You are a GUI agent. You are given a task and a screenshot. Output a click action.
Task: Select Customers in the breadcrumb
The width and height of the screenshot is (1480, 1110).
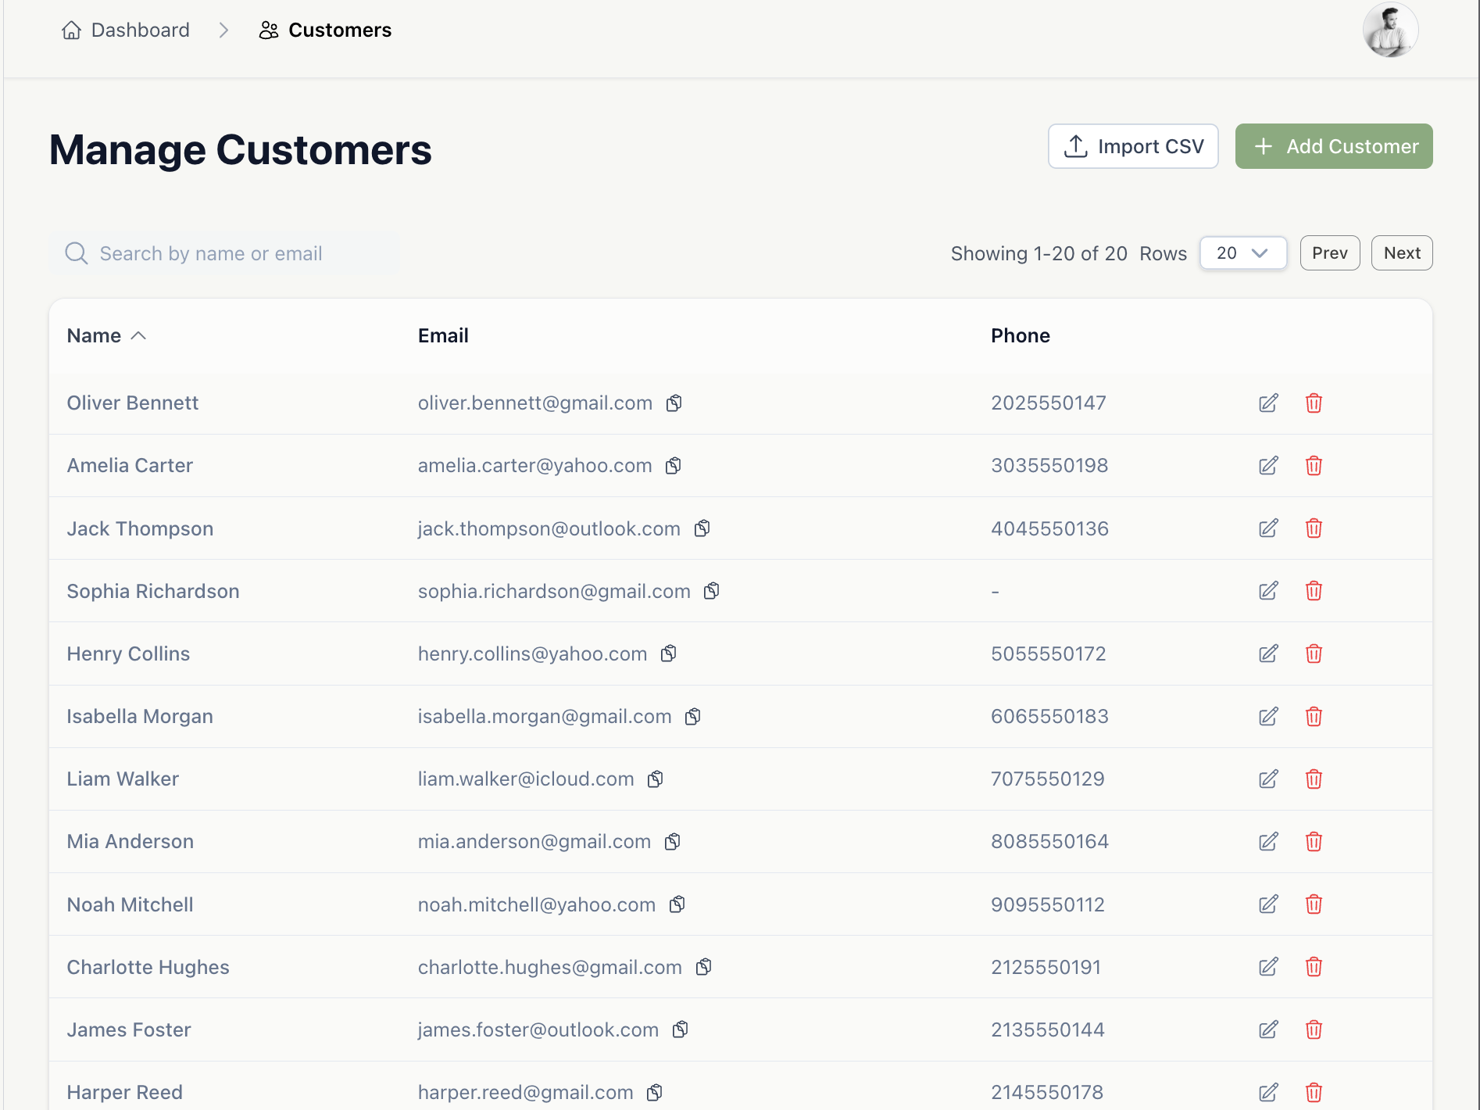326,30
